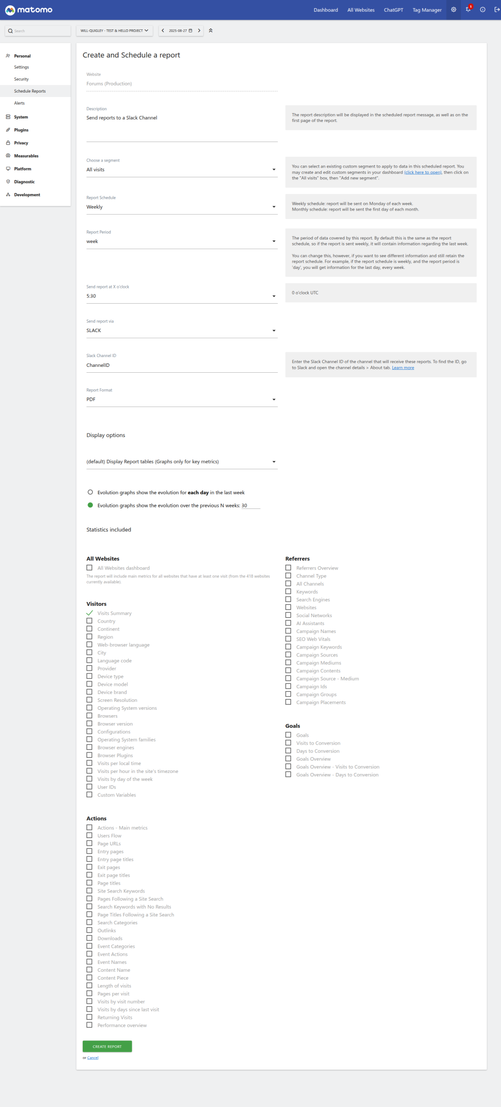Check the Referrers Overview checkbox
The height and width of the screenshot is (1107, 501).
(288, 568)
